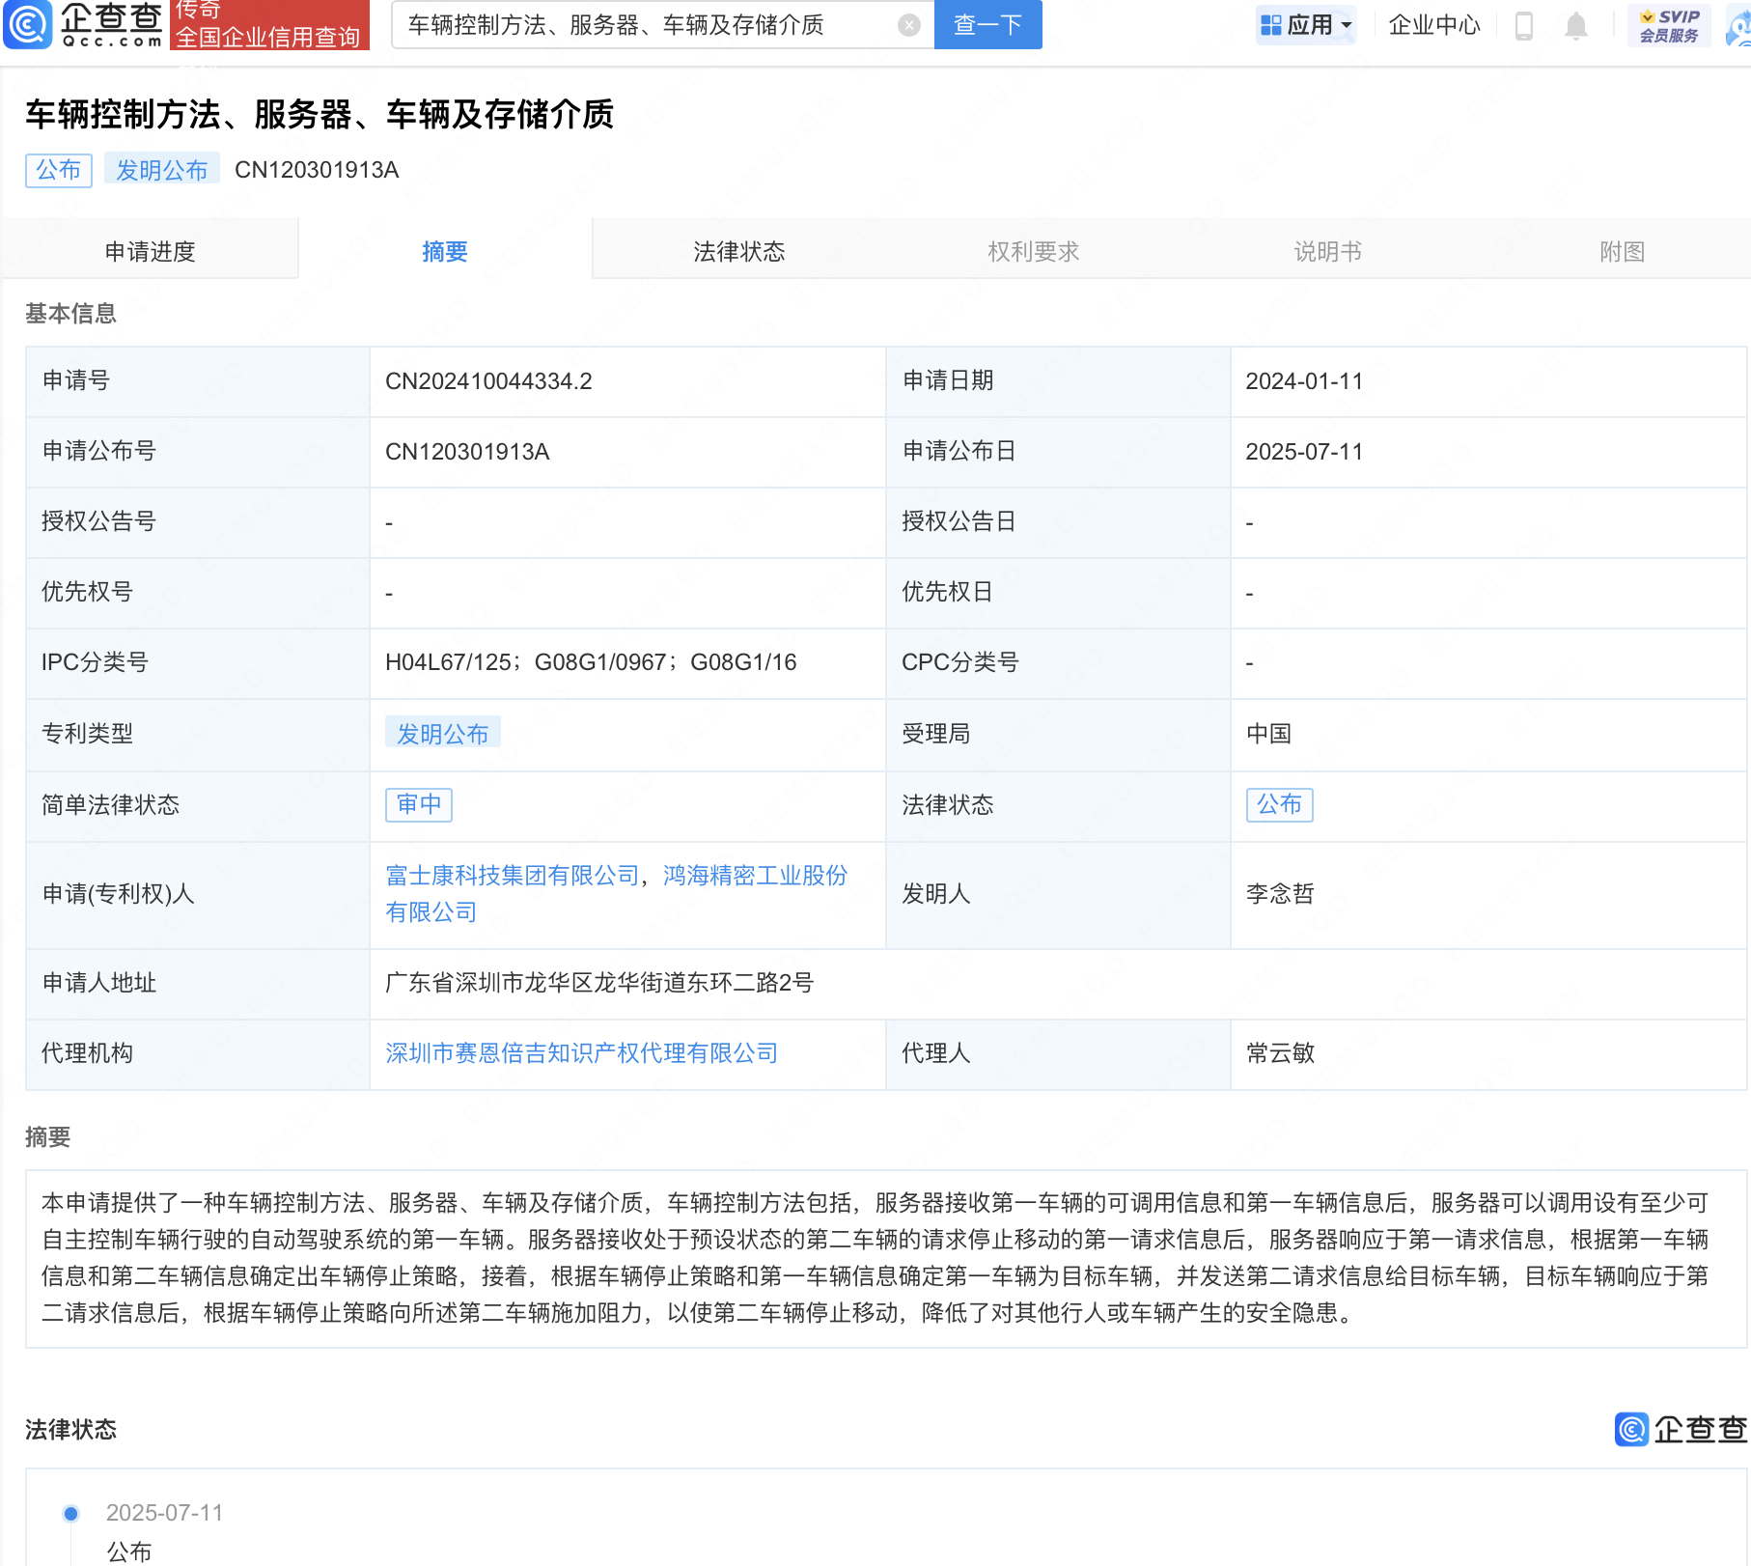Viewport: 1751px width, 1566px height.
Task: Click the customer service avatar icon
Action: point(1737,27)
